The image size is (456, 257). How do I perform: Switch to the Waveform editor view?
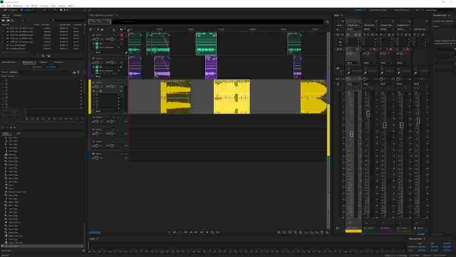[x=10, y=10]
